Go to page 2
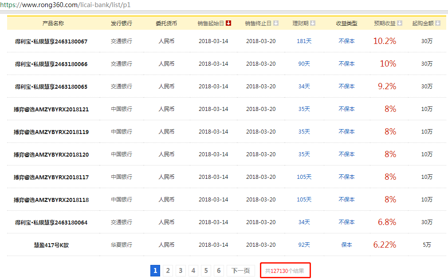Image resolution: width=448 pixels, height=280 pixels. click(168, 271)
